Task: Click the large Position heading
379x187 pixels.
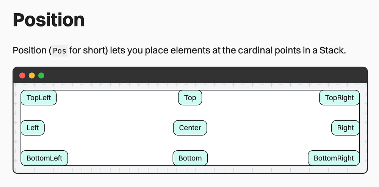Action: tap(49, 20)
